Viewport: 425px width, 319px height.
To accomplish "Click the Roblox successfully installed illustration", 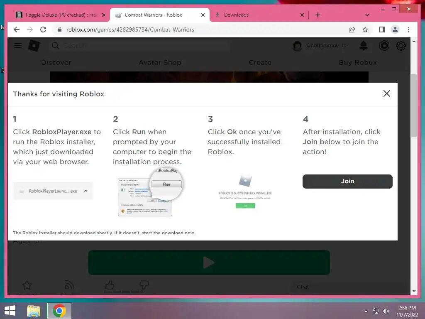I will click(x=245, y=192).
